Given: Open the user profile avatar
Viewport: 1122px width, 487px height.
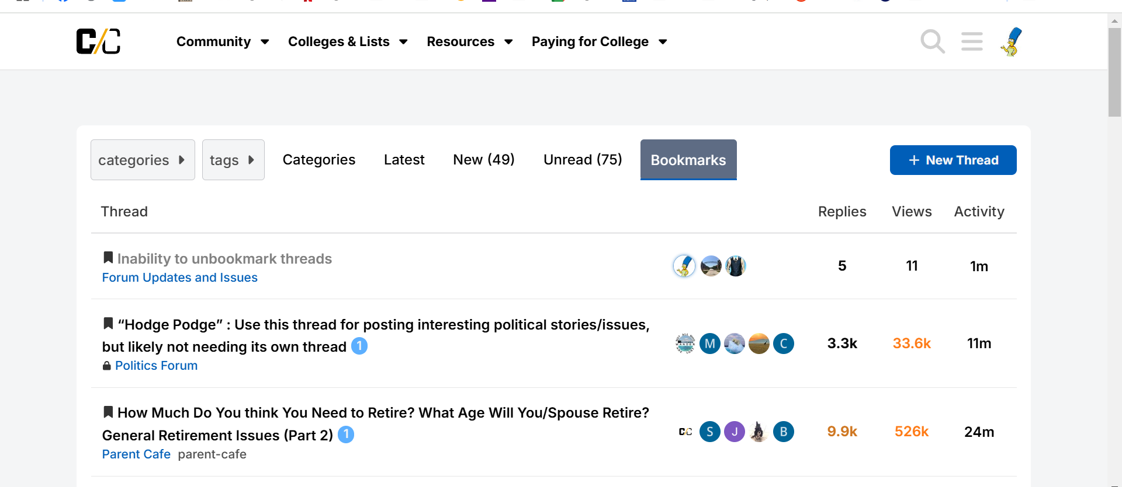Looking at the screenshot, I should 1012,41.
